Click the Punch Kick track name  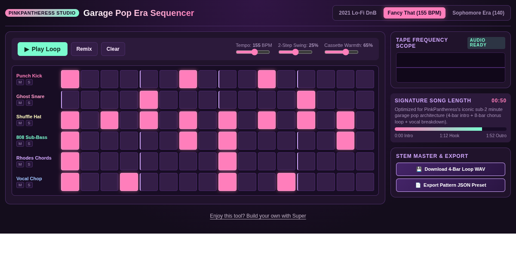(29, 76)
